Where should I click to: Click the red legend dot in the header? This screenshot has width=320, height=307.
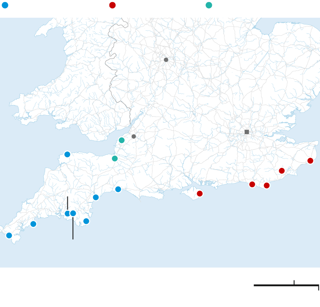[x=112, y=5]
